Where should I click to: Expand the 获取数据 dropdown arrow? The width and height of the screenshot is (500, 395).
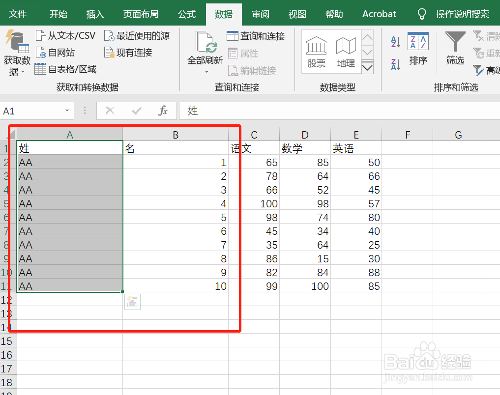click(x=23, y=72)
